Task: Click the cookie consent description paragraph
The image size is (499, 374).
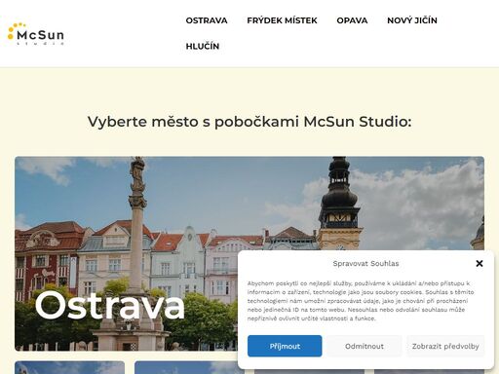Action: [361, 301]
